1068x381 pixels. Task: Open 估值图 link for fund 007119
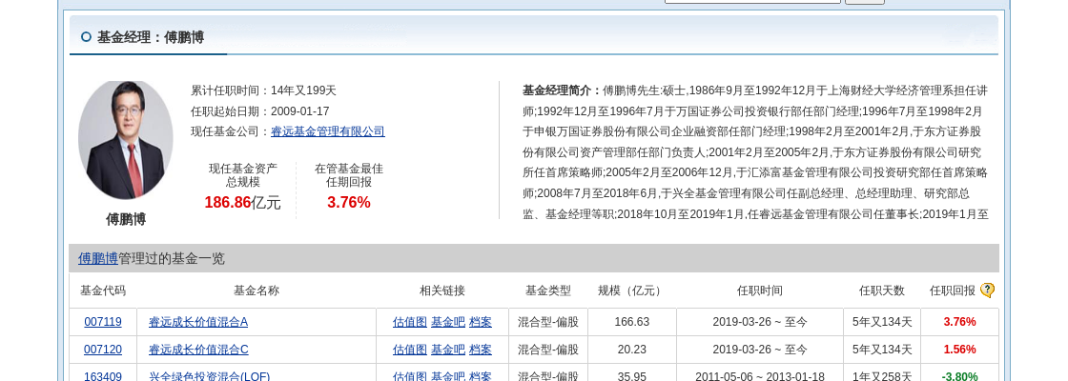409,322
